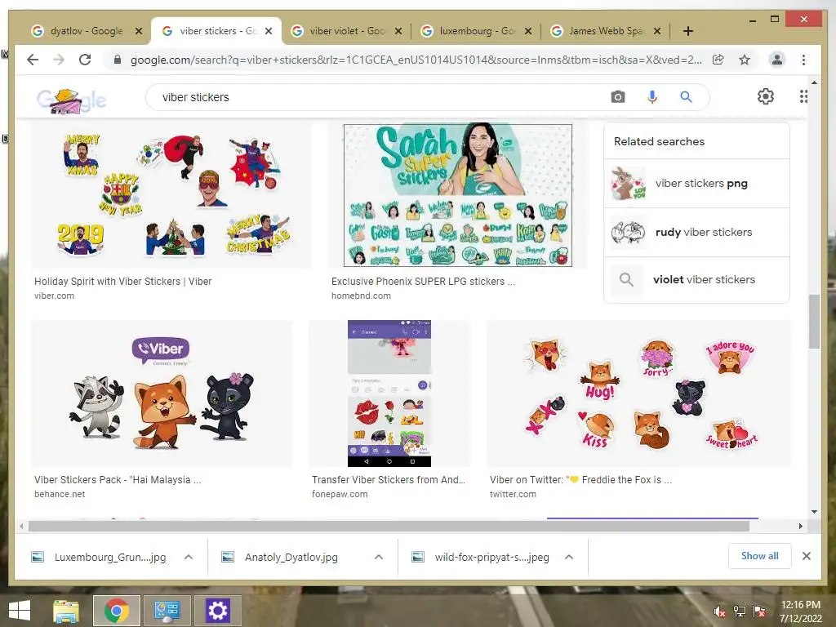Image resolution: width=836 pixels, height=627 pixels.
Task: Submit search with the magnifier icon
Action: pos(686,97)
